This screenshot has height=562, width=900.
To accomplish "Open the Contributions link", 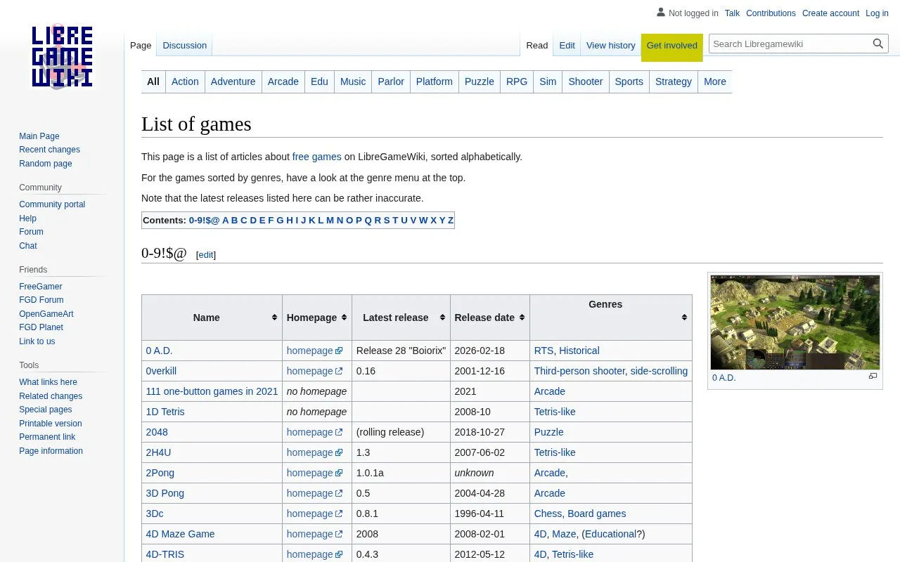I will [771, 13].
